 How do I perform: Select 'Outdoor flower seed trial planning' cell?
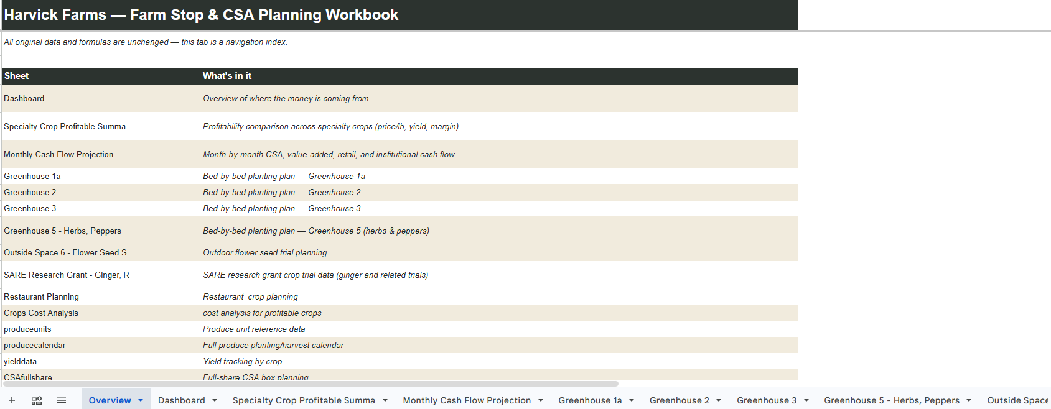click(x=499, y=252)
